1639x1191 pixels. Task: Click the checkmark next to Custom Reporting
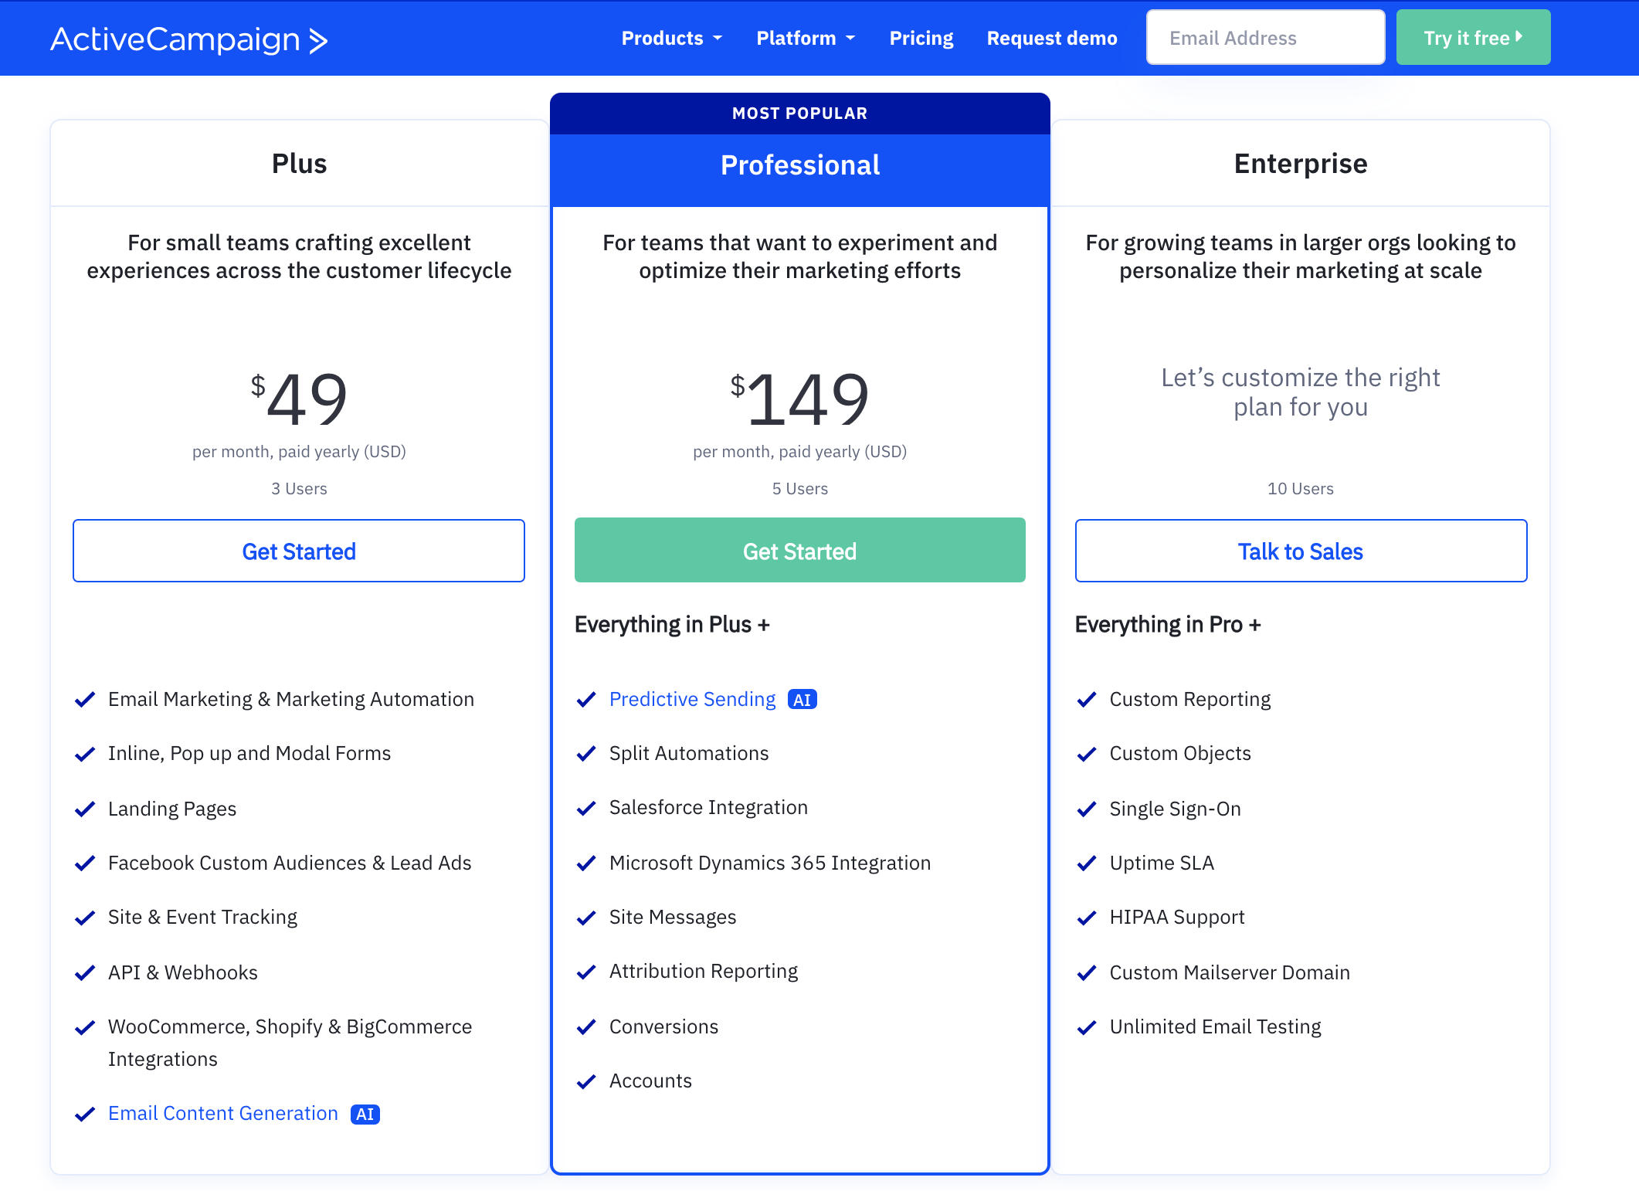[1088, 699]
